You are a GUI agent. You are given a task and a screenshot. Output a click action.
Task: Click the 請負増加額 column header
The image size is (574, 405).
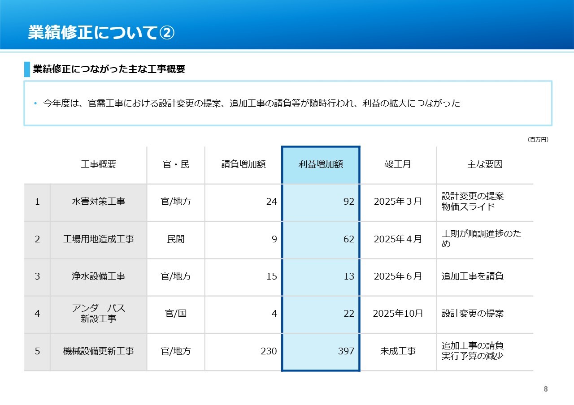click(x=243, y=164)
